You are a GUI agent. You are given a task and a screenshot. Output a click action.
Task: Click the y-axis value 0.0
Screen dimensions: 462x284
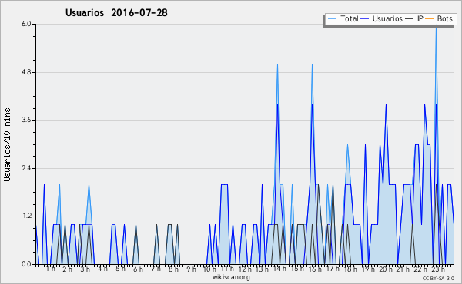coord(26,264)
